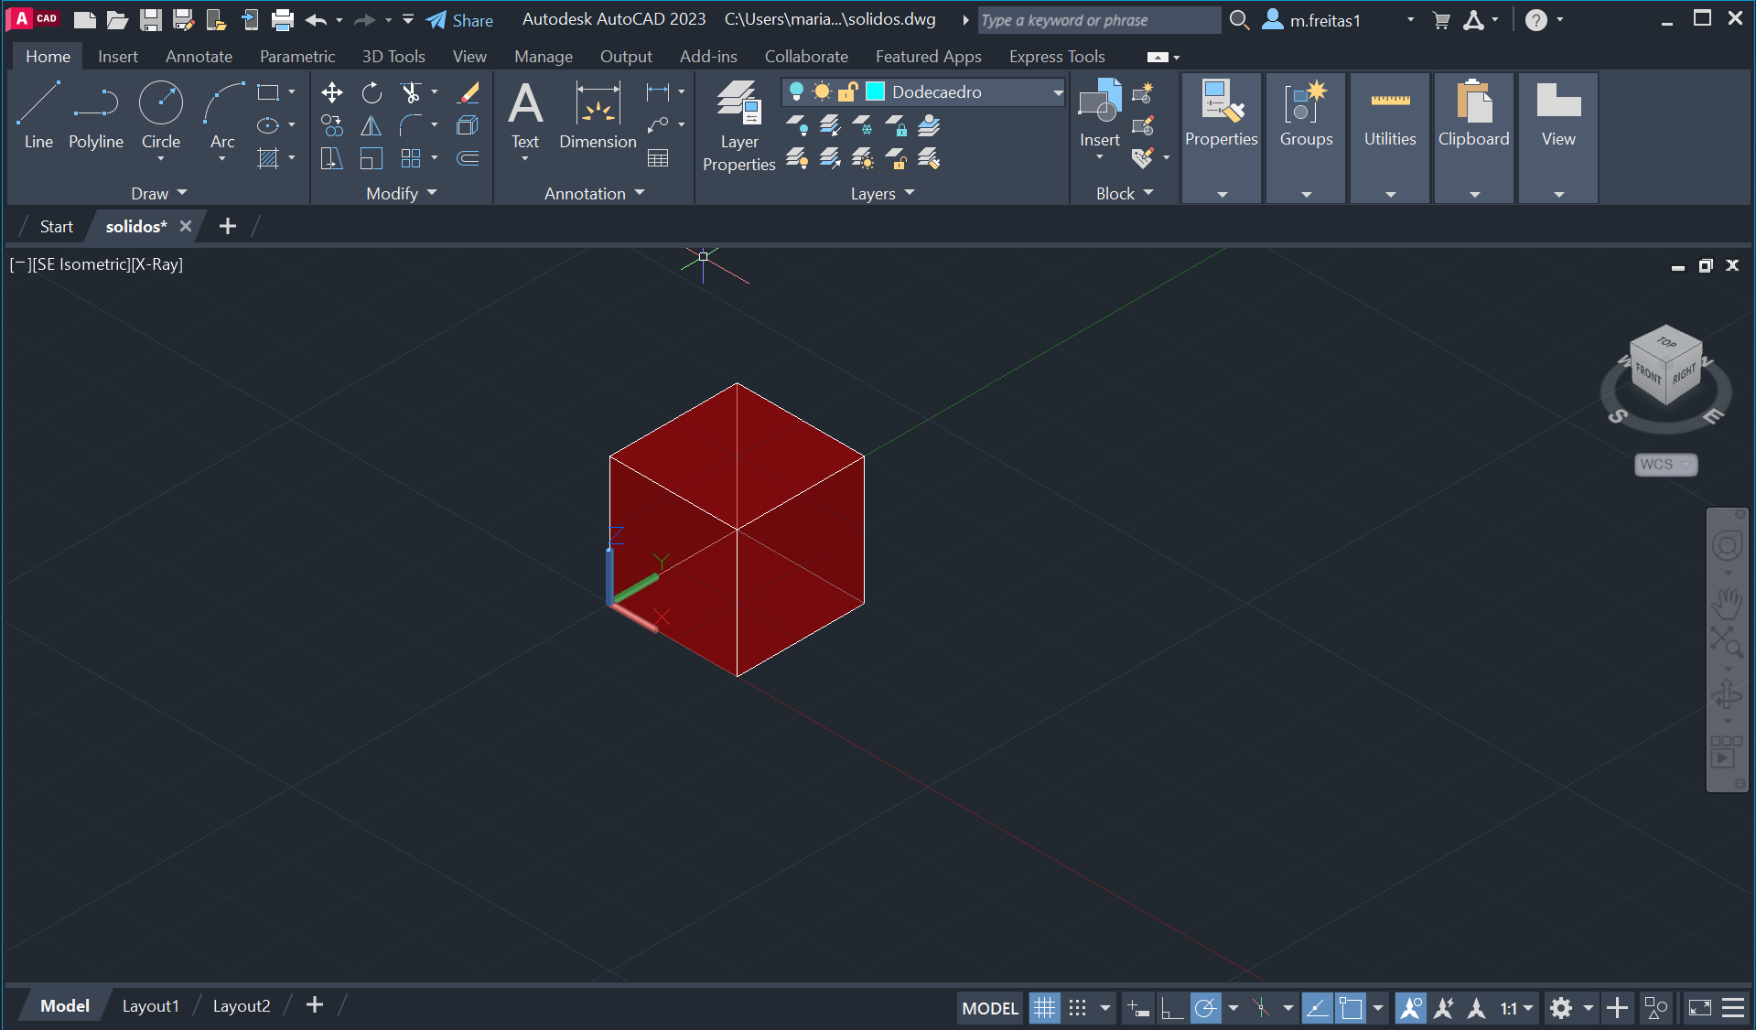Toggle snap mode in status bar
The height and width of the screenshot is (1030, 1756).
click(1078, 1008)
